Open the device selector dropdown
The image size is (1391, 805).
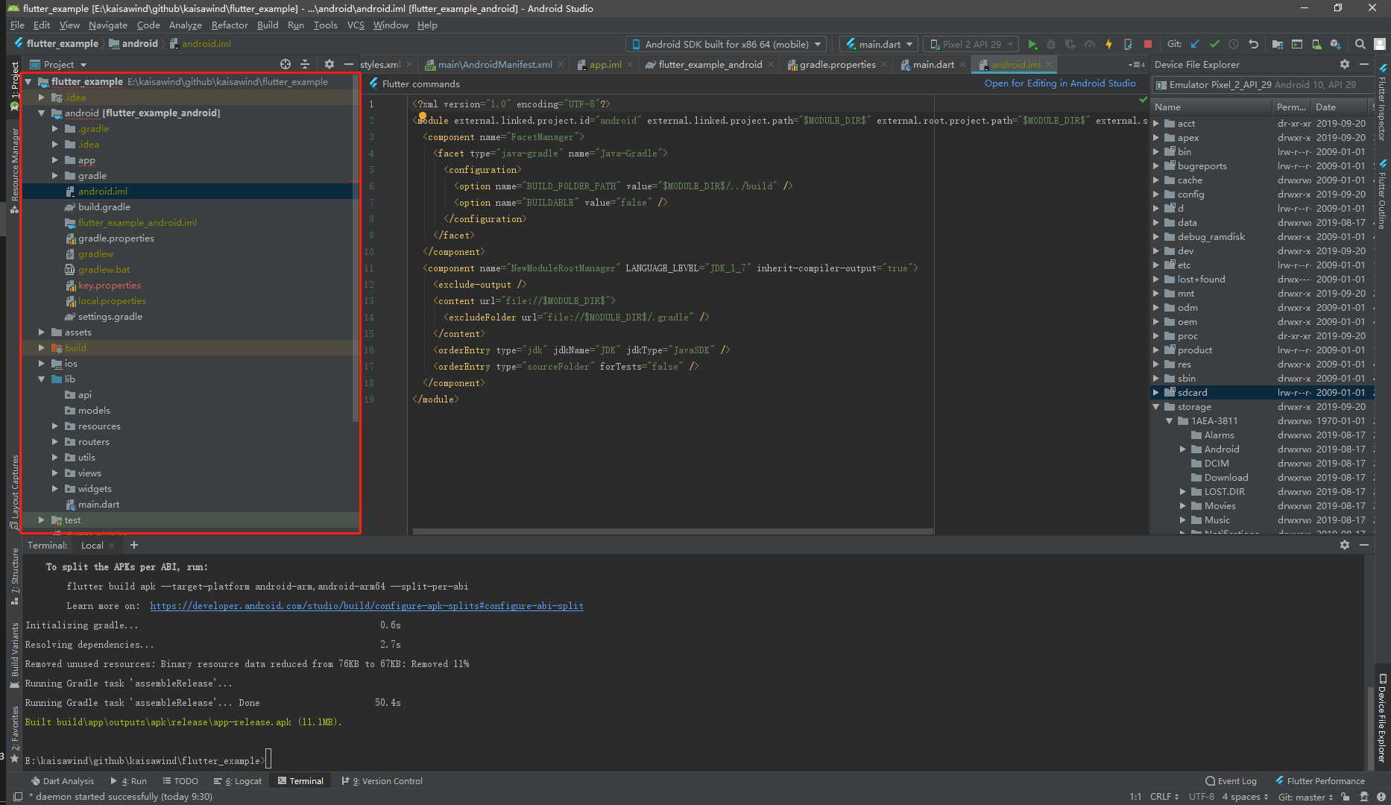tap(726, 45)
